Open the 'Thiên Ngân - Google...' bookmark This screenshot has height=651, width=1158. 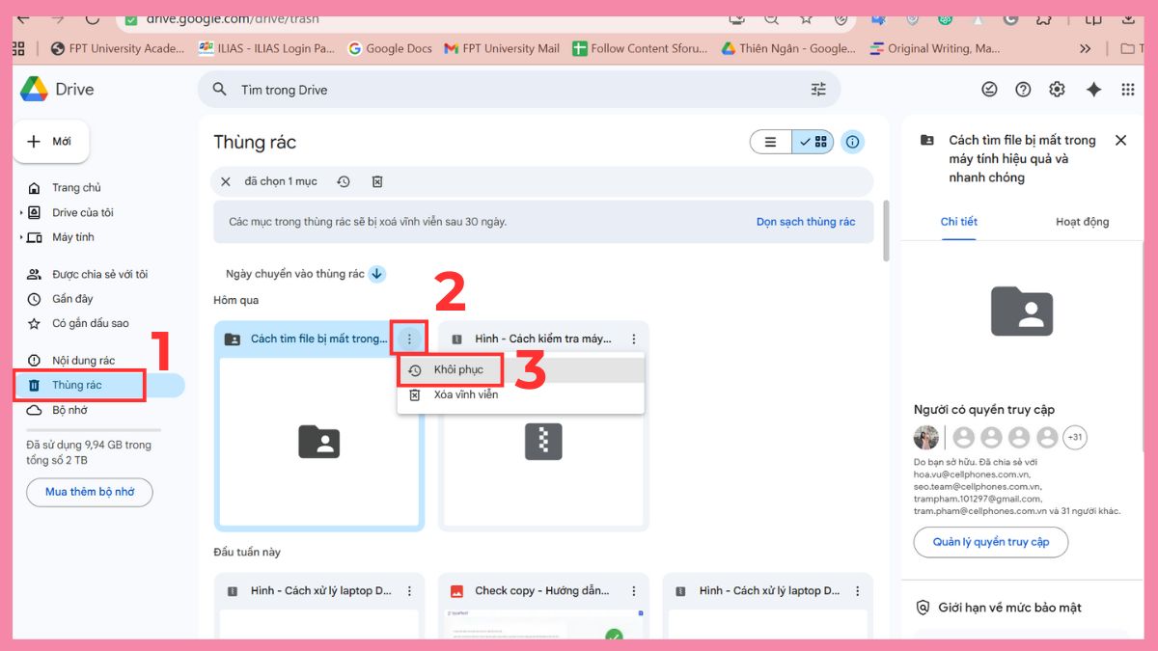pos(787,48)
